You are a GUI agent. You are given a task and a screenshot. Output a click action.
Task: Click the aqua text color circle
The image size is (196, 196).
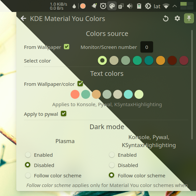click(x=128, y=95)
